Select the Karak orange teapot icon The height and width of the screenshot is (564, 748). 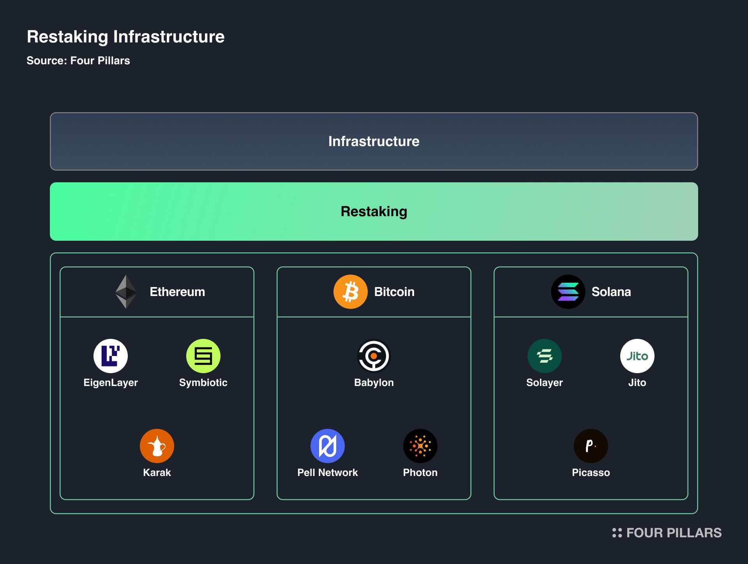pyautogui.click(x=157, y=446)
